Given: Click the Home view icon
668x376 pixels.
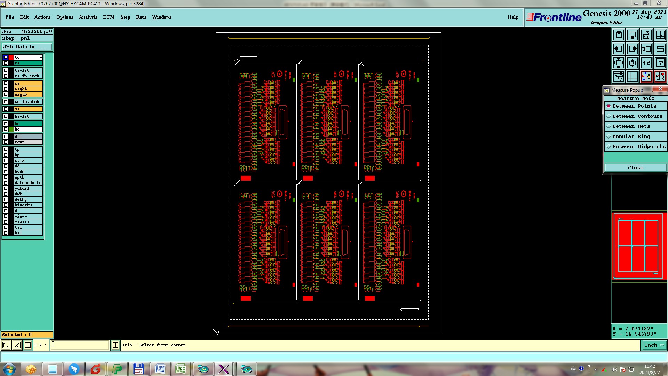Looking at the screenshot, I should pos(646,35).
